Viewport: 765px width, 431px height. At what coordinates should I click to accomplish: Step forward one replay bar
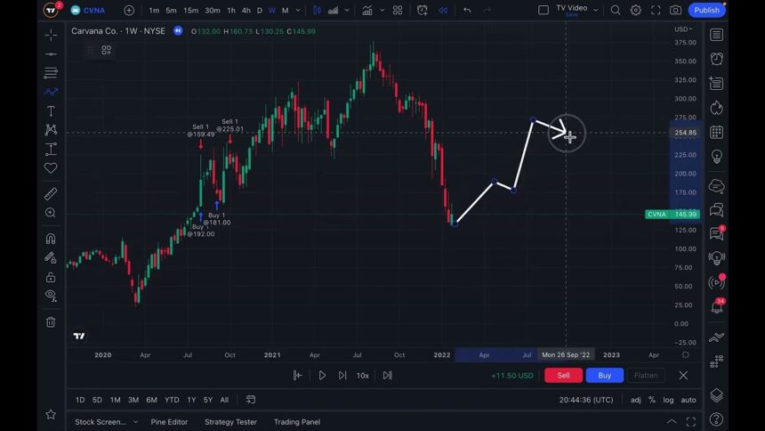342,375
